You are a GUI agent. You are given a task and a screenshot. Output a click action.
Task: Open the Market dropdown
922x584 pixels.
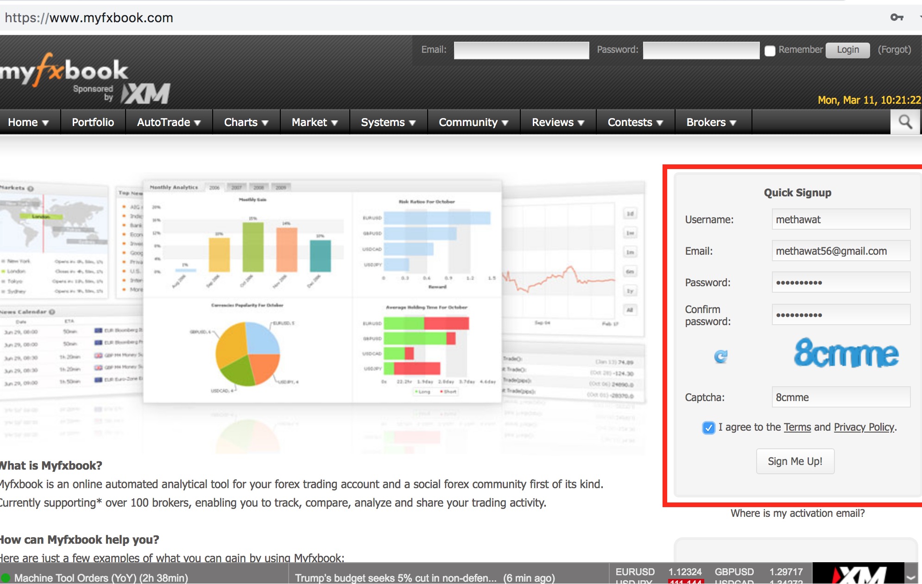(x=315, y=122)
